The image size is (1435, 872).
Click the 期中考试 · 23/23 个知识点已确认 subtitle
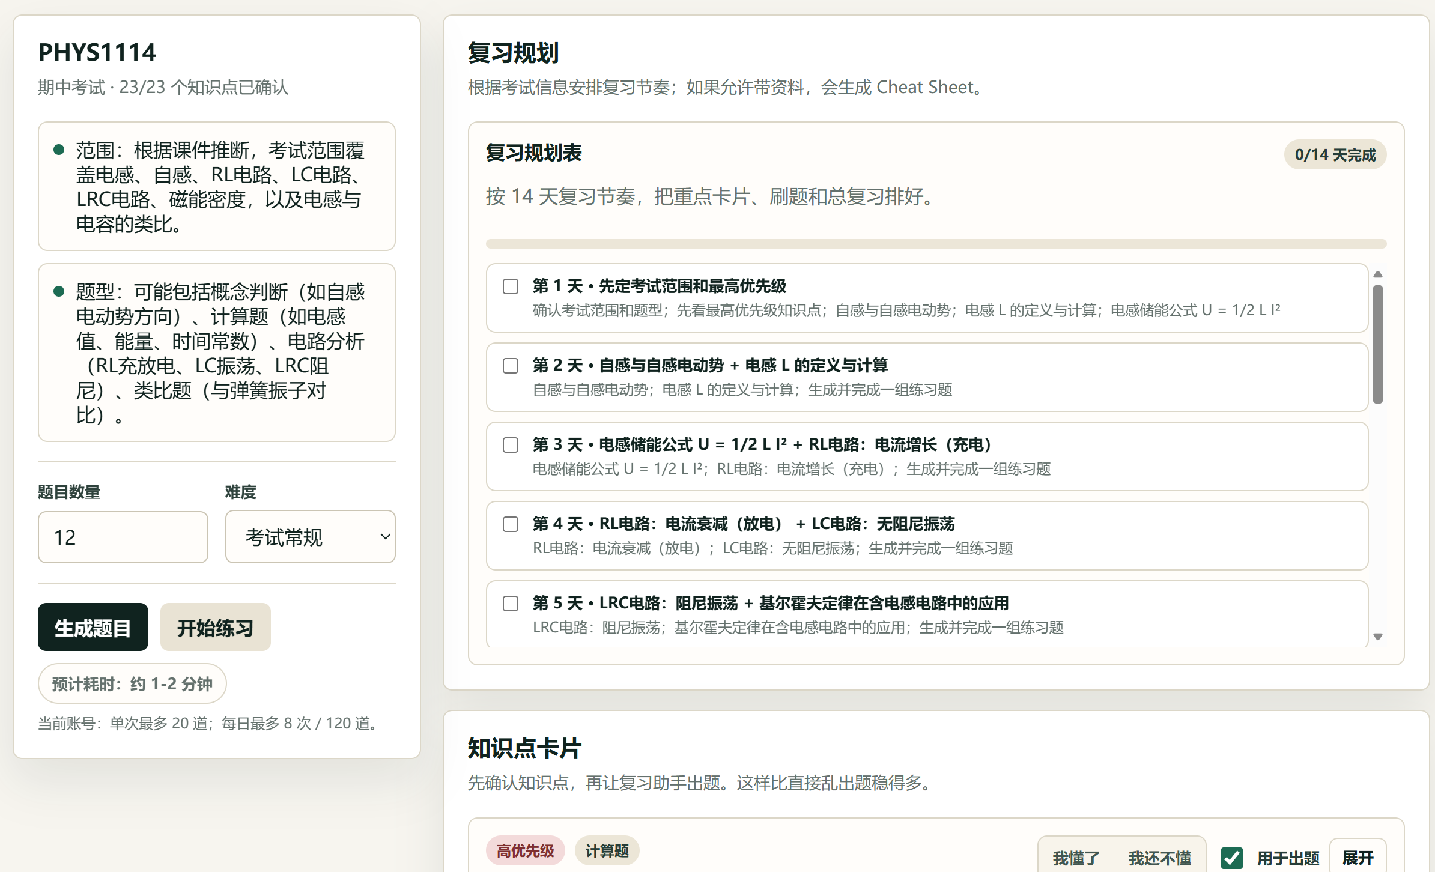[x=163, y=87]
